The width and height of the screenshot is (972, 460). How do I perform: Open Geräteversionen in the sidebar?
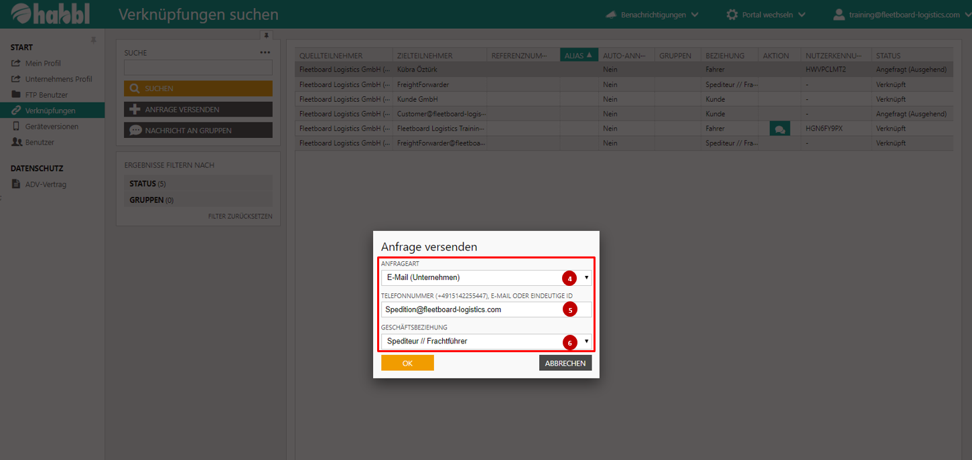[x=52, y=127]
